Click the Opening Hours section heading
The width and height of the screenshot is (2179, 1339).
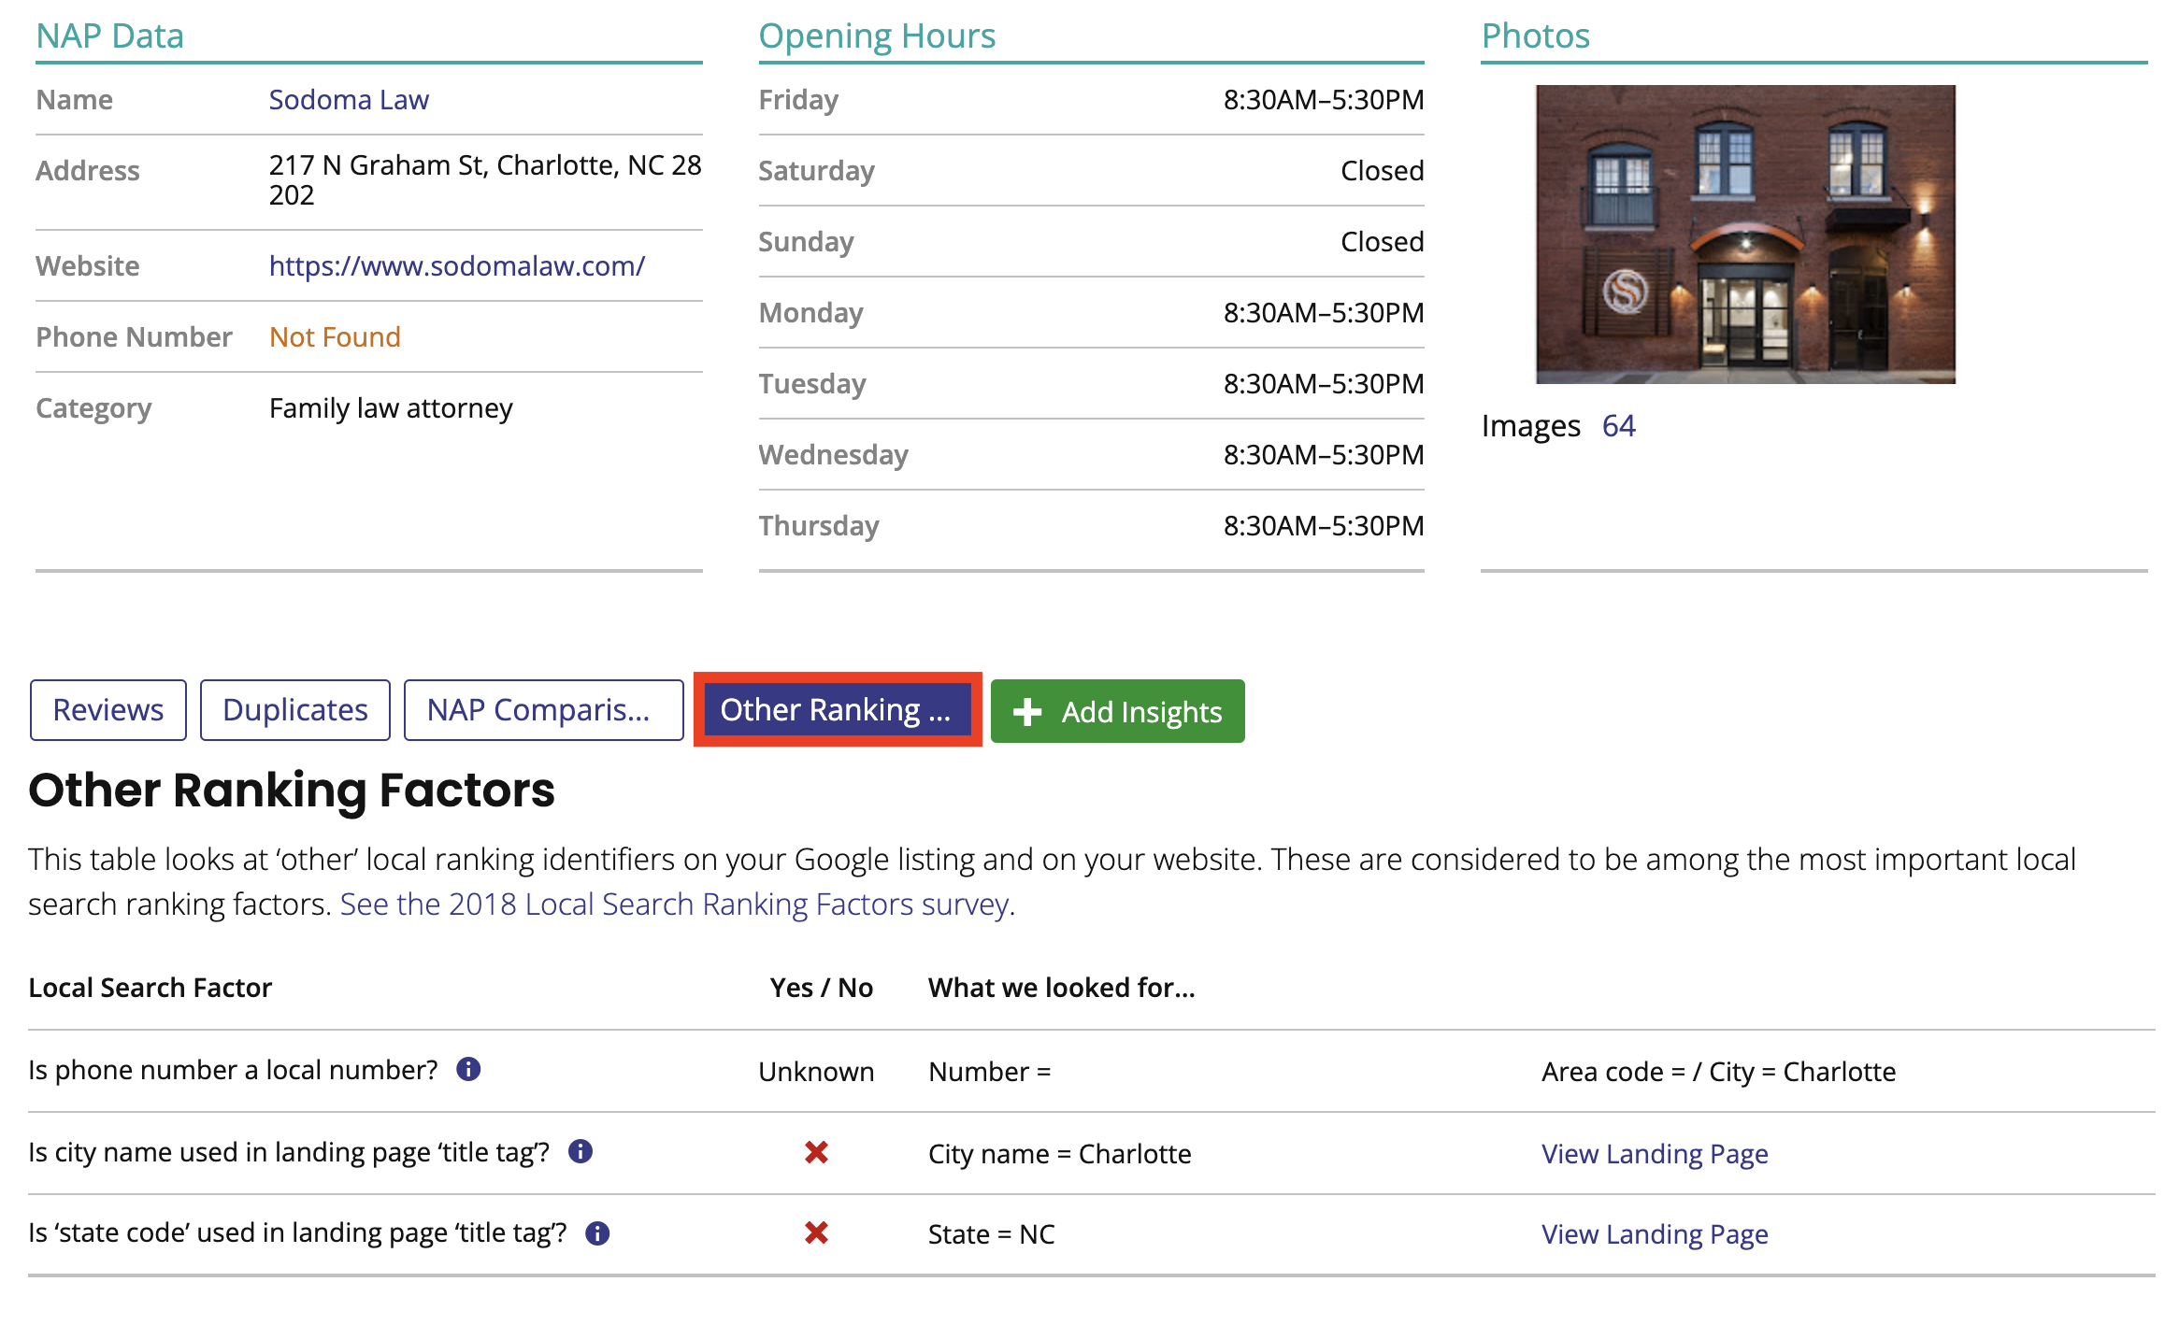tap(877, 36)
